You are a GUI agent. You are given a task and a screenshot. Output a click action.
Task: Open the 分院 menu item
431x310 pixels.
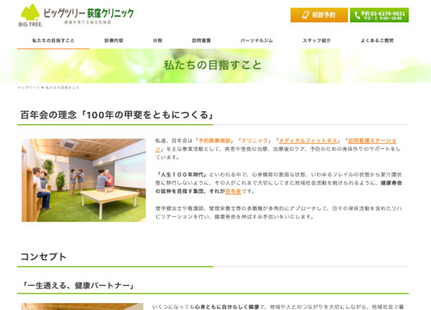pyautogui.click(x=158, y=40)
